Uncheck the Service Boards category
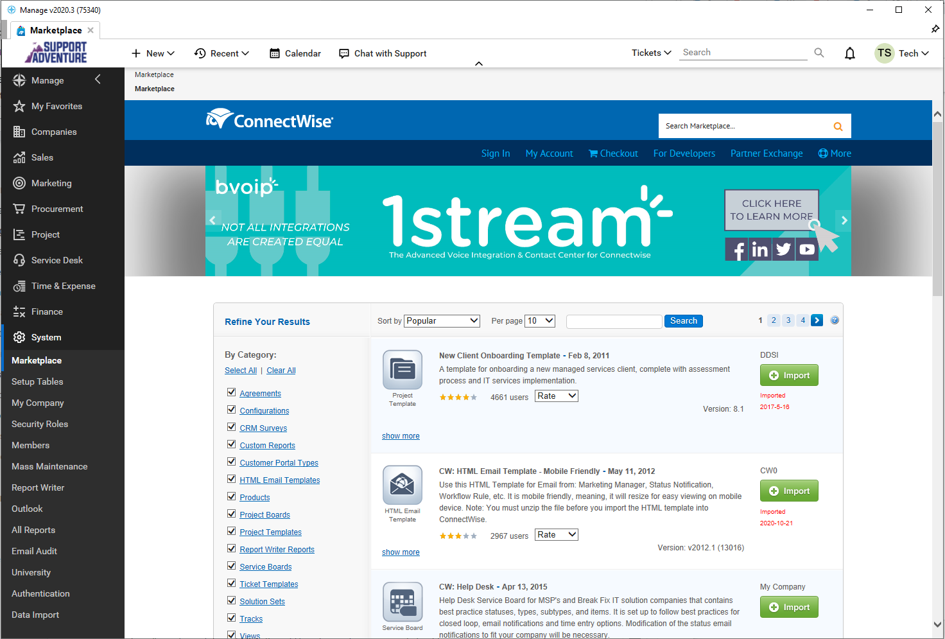 pos(231,565)
